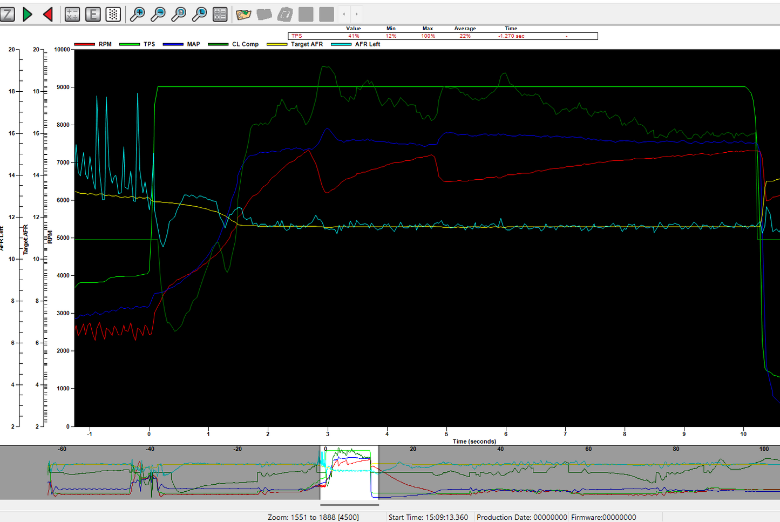Click the Z zoom reset icon
The image size is (780, 522).
pyautogui.click(x=8, y=14)
